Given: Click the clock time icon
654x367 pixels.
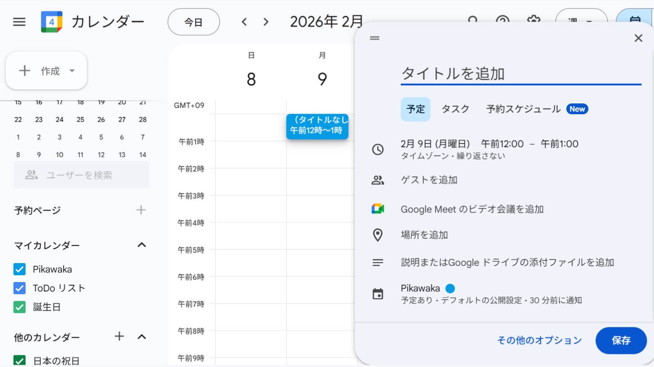Looking at the screenshot, I should (377, 149).
